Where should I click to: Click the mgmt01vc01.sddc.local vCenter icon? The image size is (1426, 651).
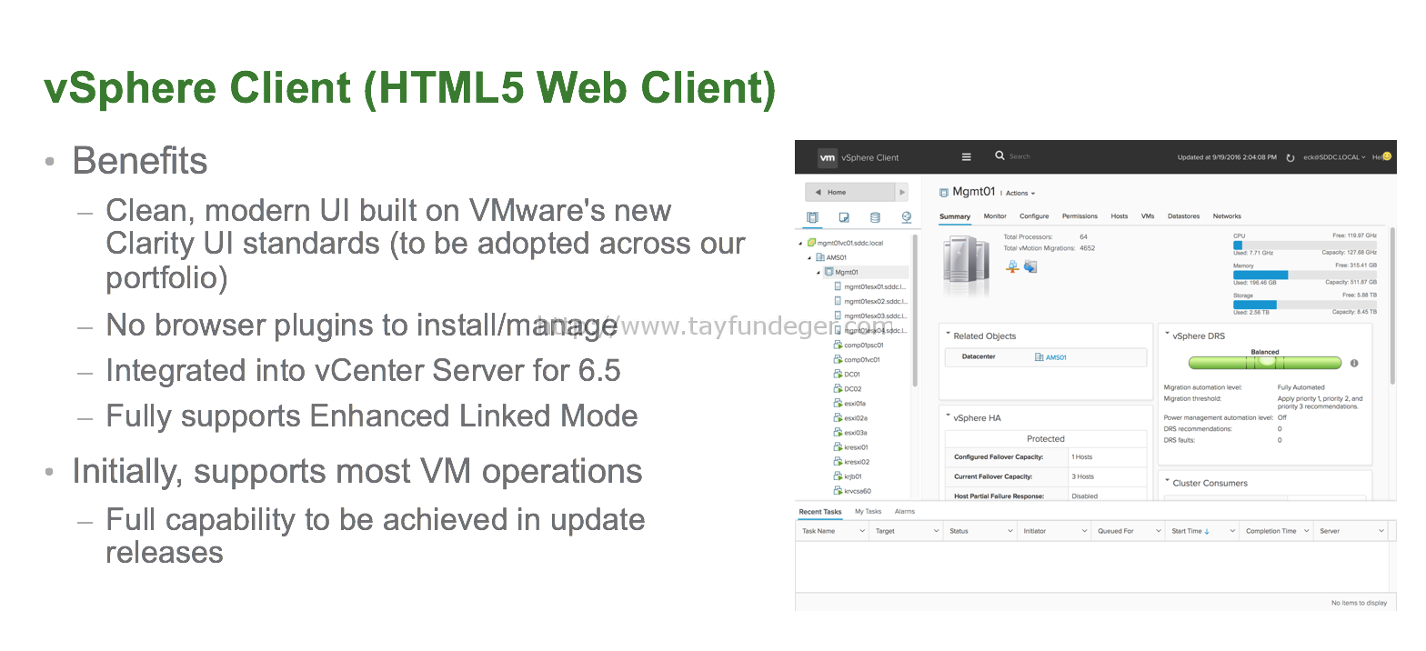tap(811, 243)
